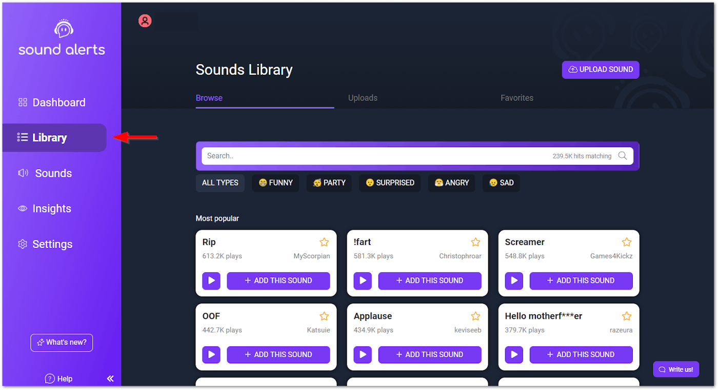Open the Settings page

click(x=45, y=244)
